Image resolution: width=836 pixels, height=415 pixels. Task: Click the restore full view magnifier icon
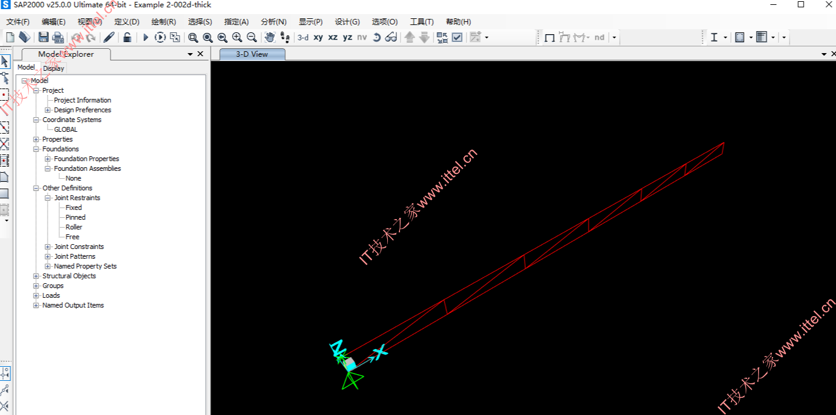tap(208, 37)
